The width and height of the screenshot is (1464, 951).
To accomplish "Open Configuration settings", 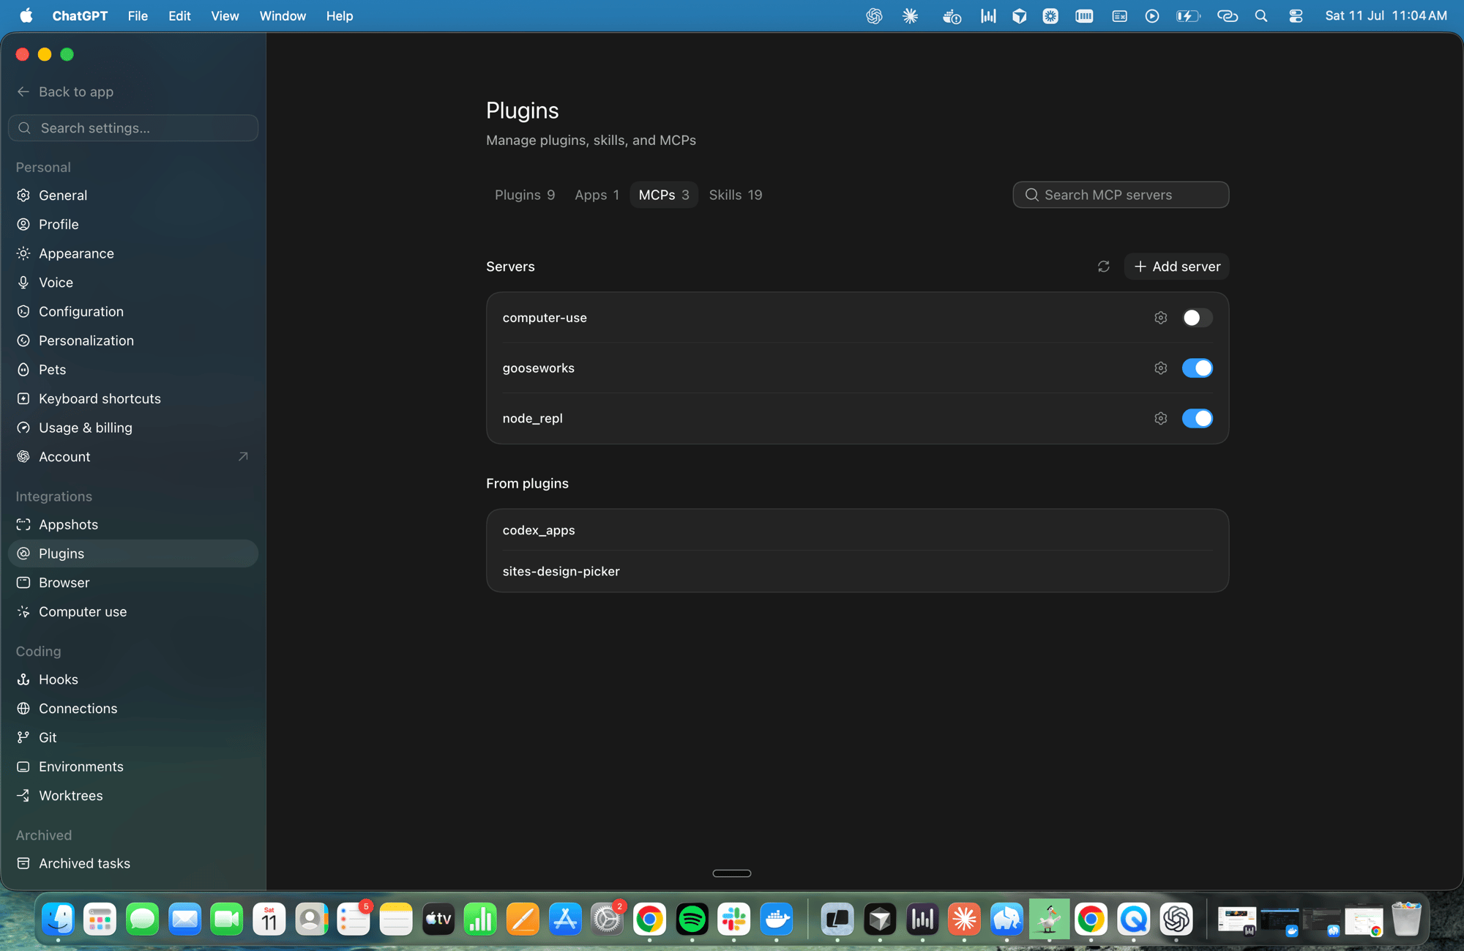I will 133,312.
